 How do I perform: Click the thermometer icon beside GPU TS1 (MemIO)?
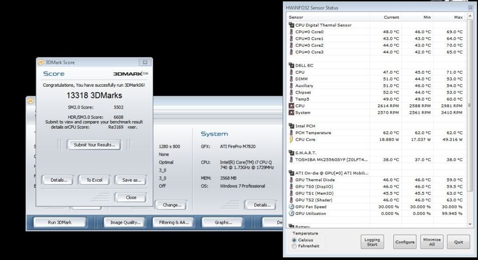point(291,193)
